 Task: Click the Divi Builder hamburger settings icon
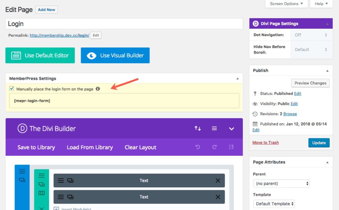(x=214, y=129)
